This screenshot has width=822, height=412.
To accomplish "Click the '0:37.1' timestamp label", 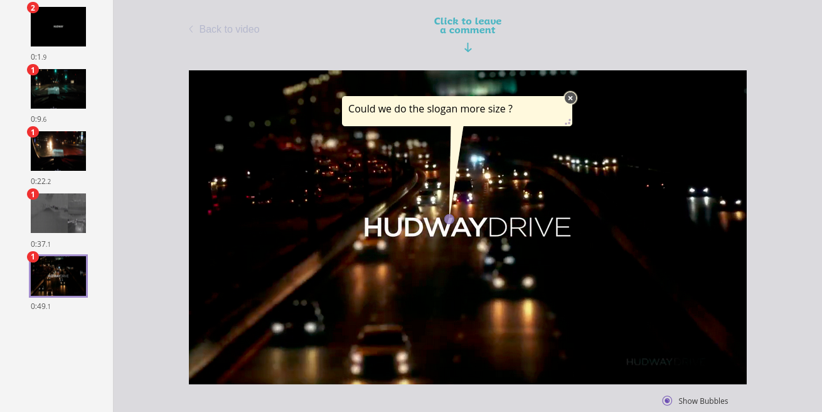I will [x=41, y=244].
